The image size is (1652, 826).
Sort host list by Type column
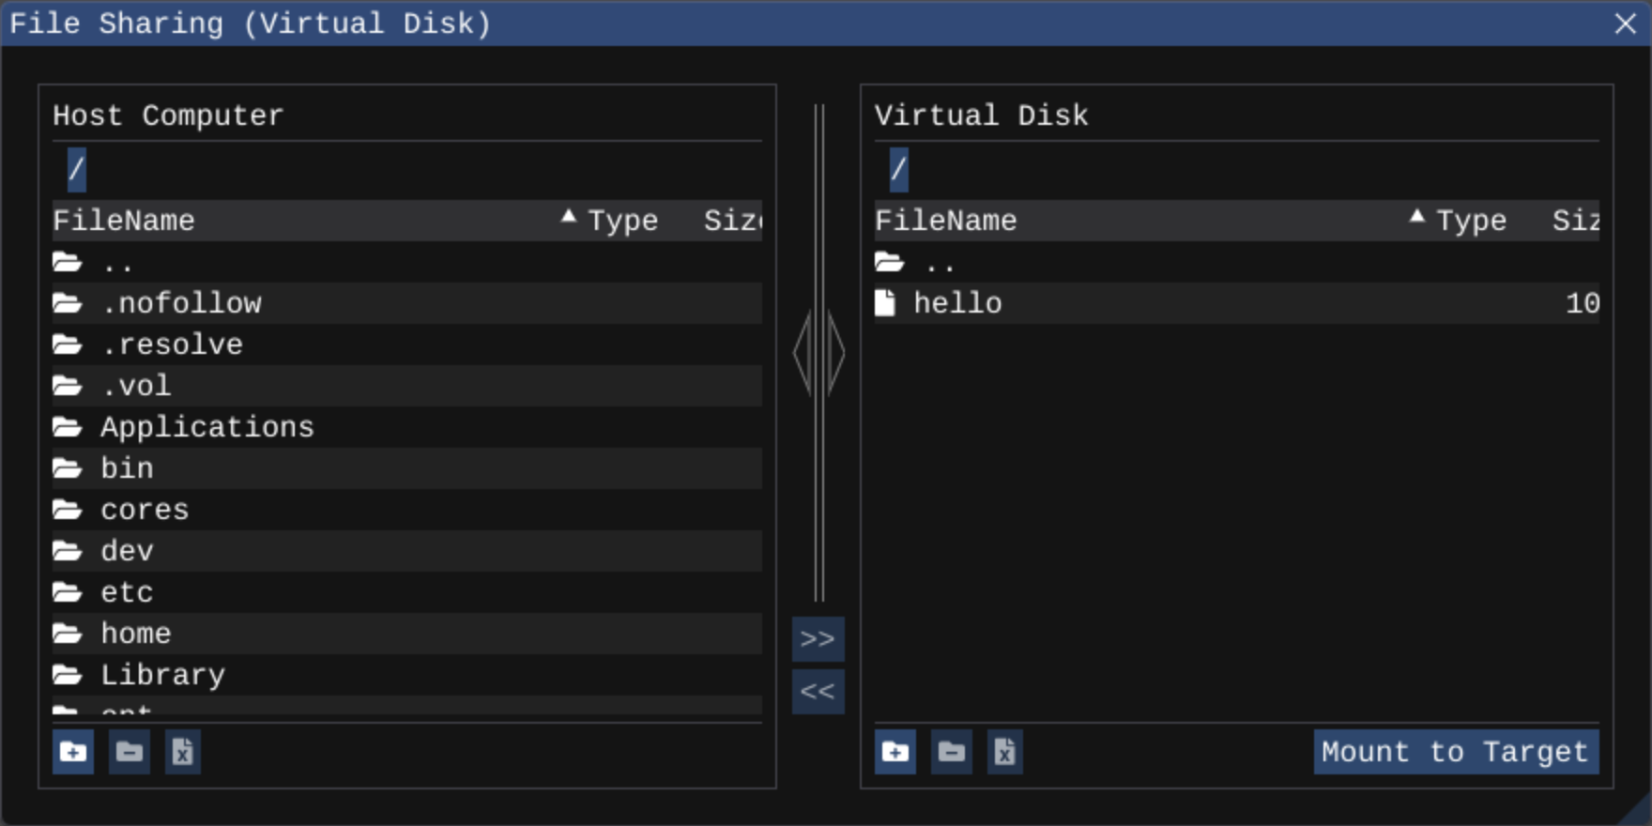point(622,221)
